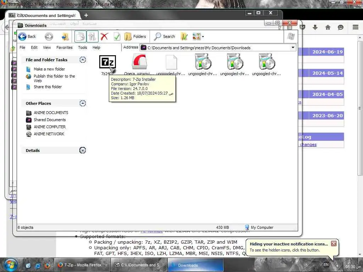The height and width of the screenshot is (272, 363).
Task: Click the 2024-04-05 date header on webpage
Action: [327, 94]
